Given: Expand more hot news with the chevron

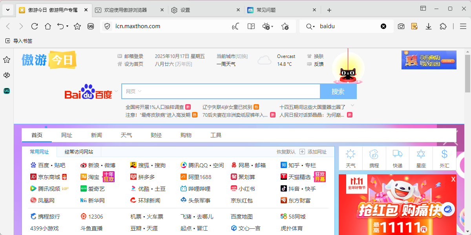Looking at the screenshot, I should [352, 105].
